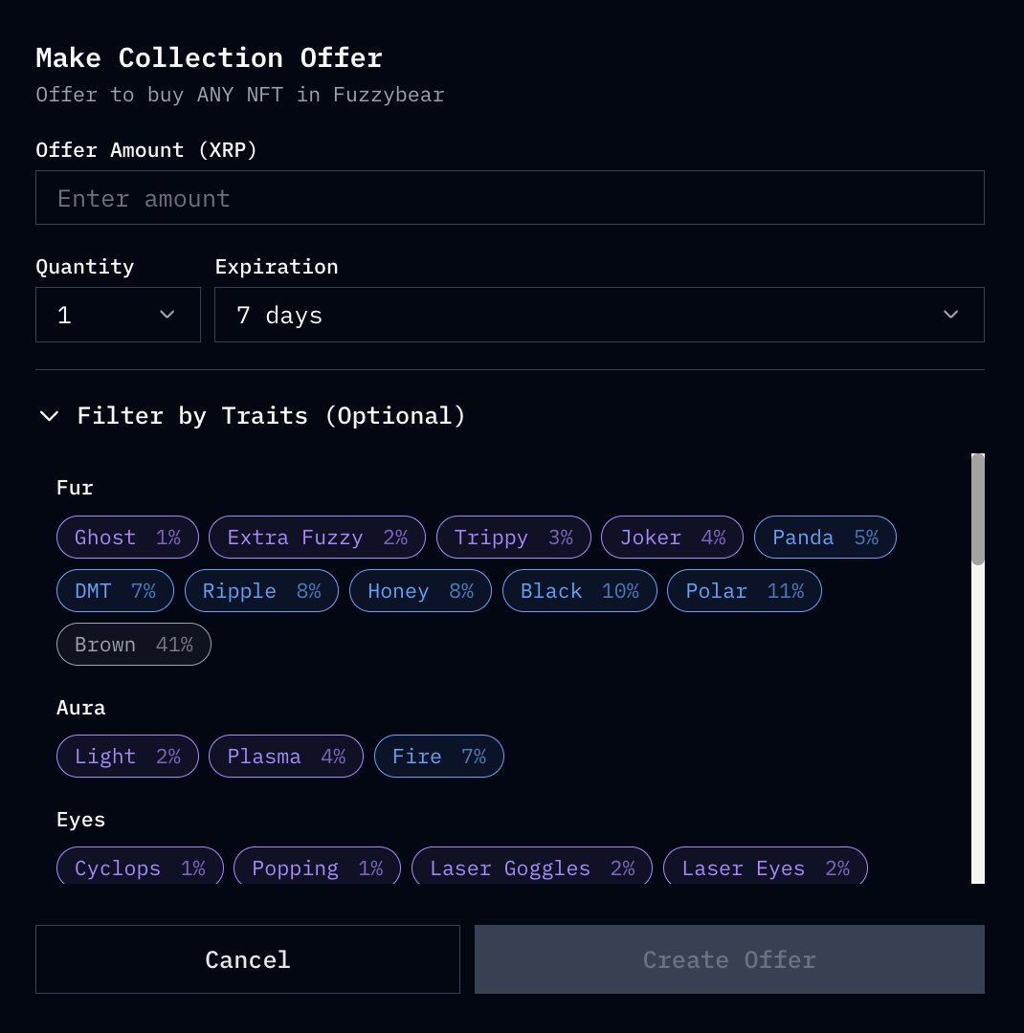Viewport: 1024px width, 1033px height.
Task: Pick the Brown 41% fur trait
Action: pyautogui.click(x=134, y=644)
